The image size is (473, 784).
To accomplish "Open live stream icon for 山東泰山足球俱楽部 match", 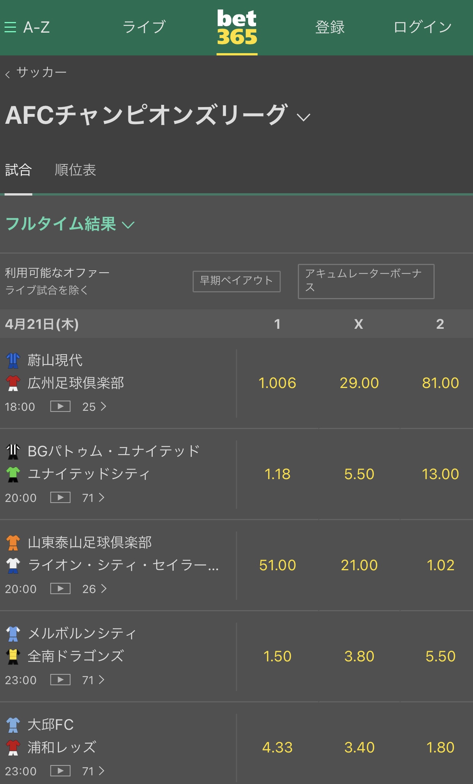I will [60, 588].
